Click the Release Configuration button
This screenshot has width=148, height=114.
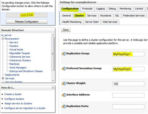click(x=27, y=22)
